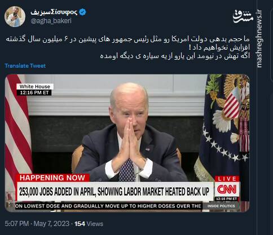
Task: Open the @agha_bakeri handle
Action: [x=51, y=21]
